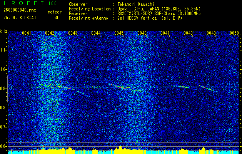242x154 pixels.
Task: Click time marker 0841
Action: [27, 33]
